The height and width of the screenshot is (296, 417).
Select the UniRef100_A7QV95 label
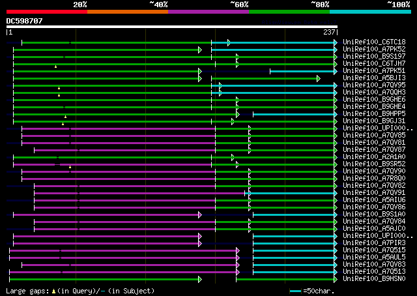click(374, 85)
